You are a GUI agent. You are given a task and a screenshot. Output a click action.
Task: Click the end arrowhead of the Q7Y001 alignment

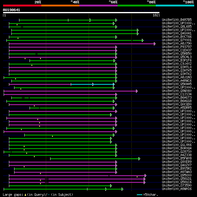pyautogui.click(x=143, y=40)
